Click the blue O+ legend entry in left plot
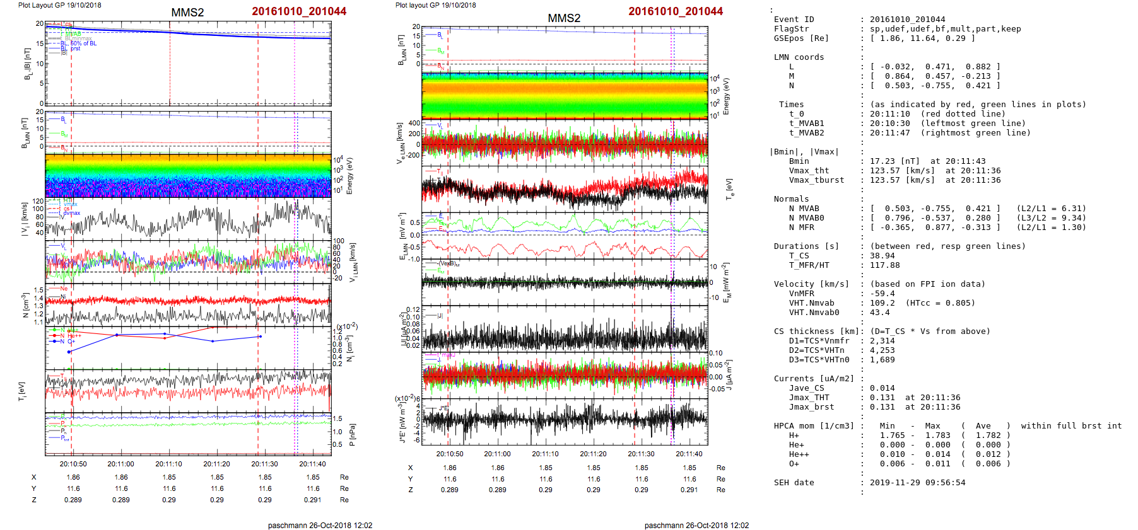The height and width of the screenshot is (530, 1138). point(71,342)
